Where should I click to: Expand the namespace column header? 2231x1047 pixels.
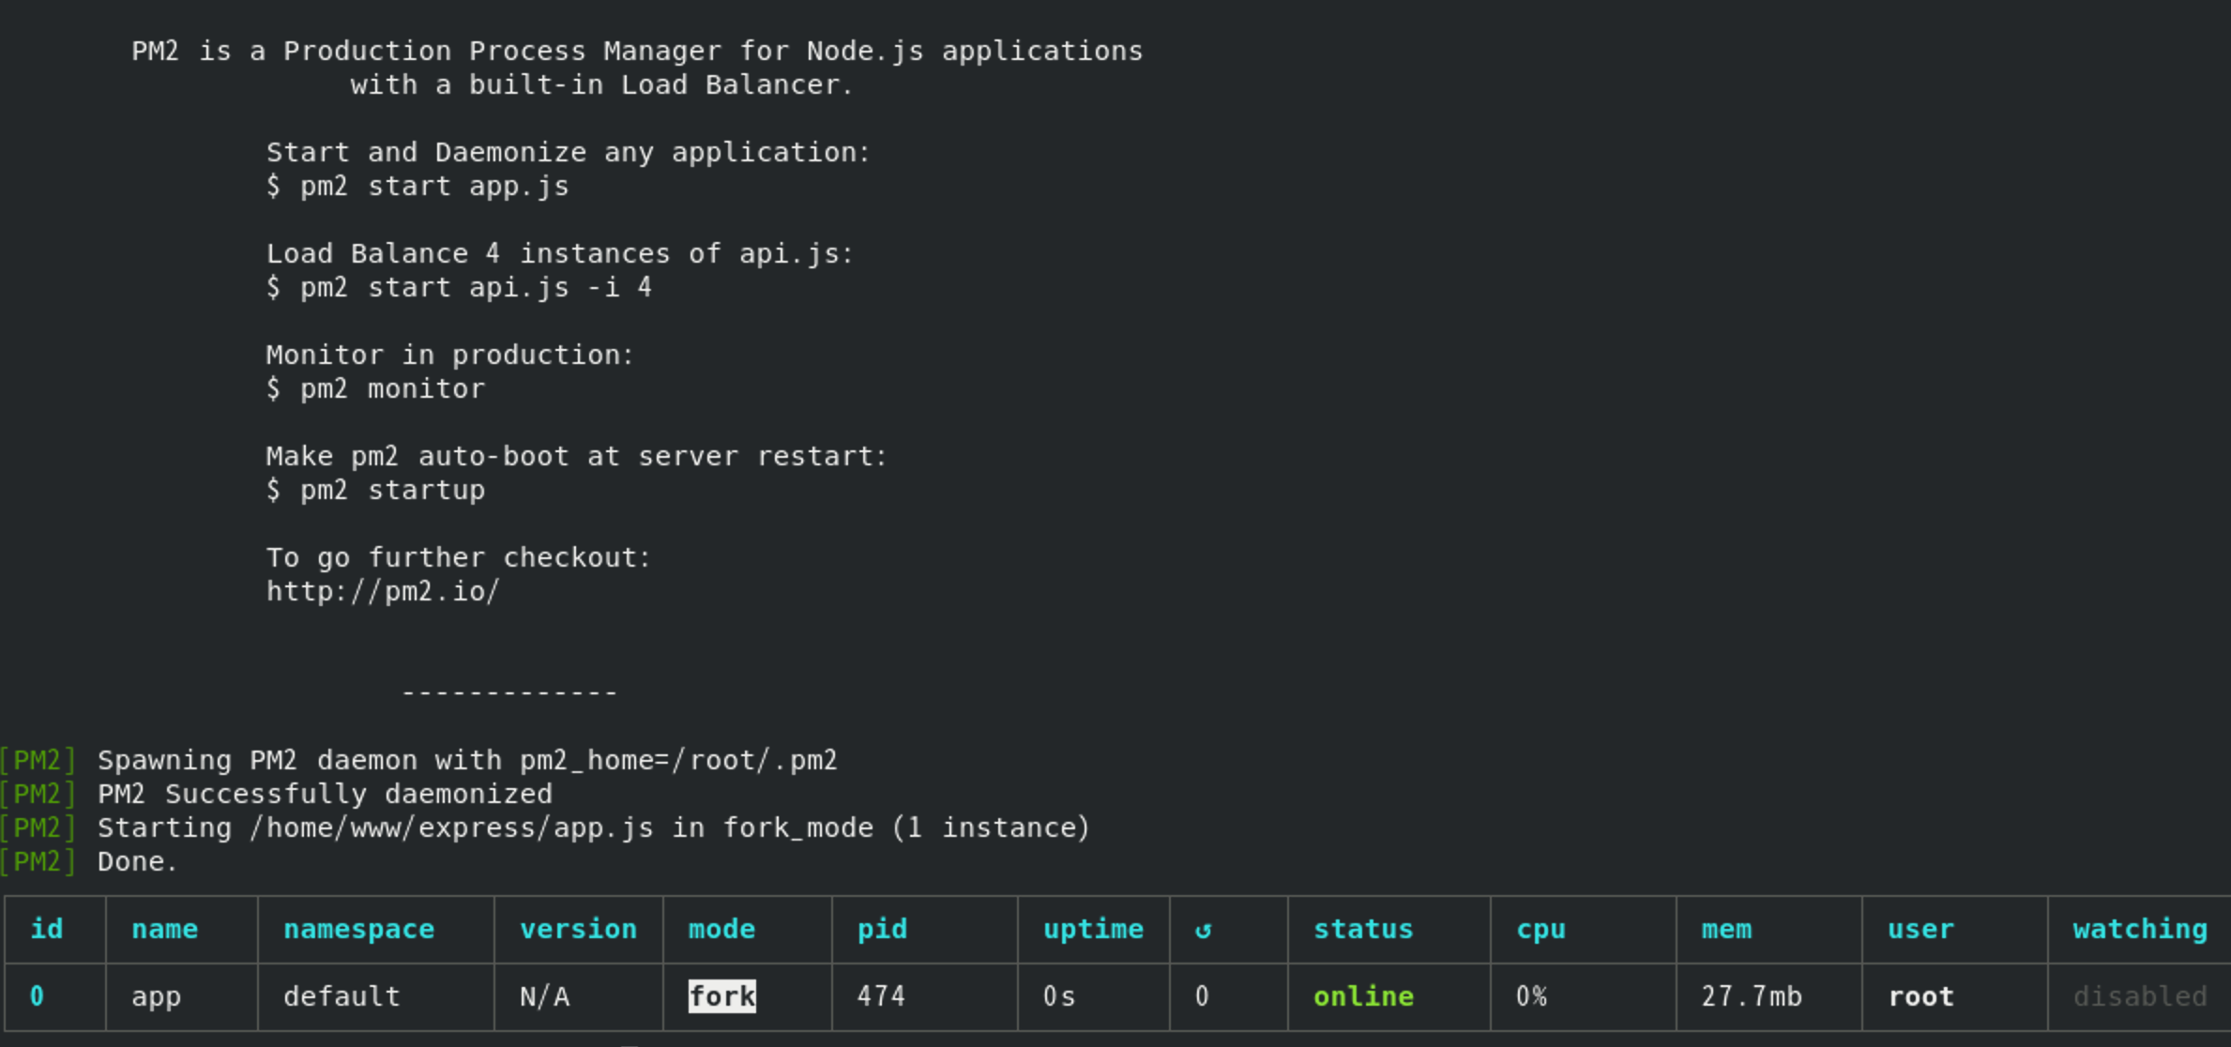[x=359, y=930]
